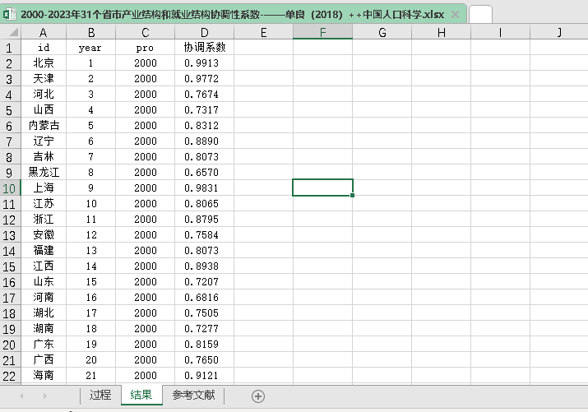Select column F header
The image size is (588, 412).
pos(322,33)
